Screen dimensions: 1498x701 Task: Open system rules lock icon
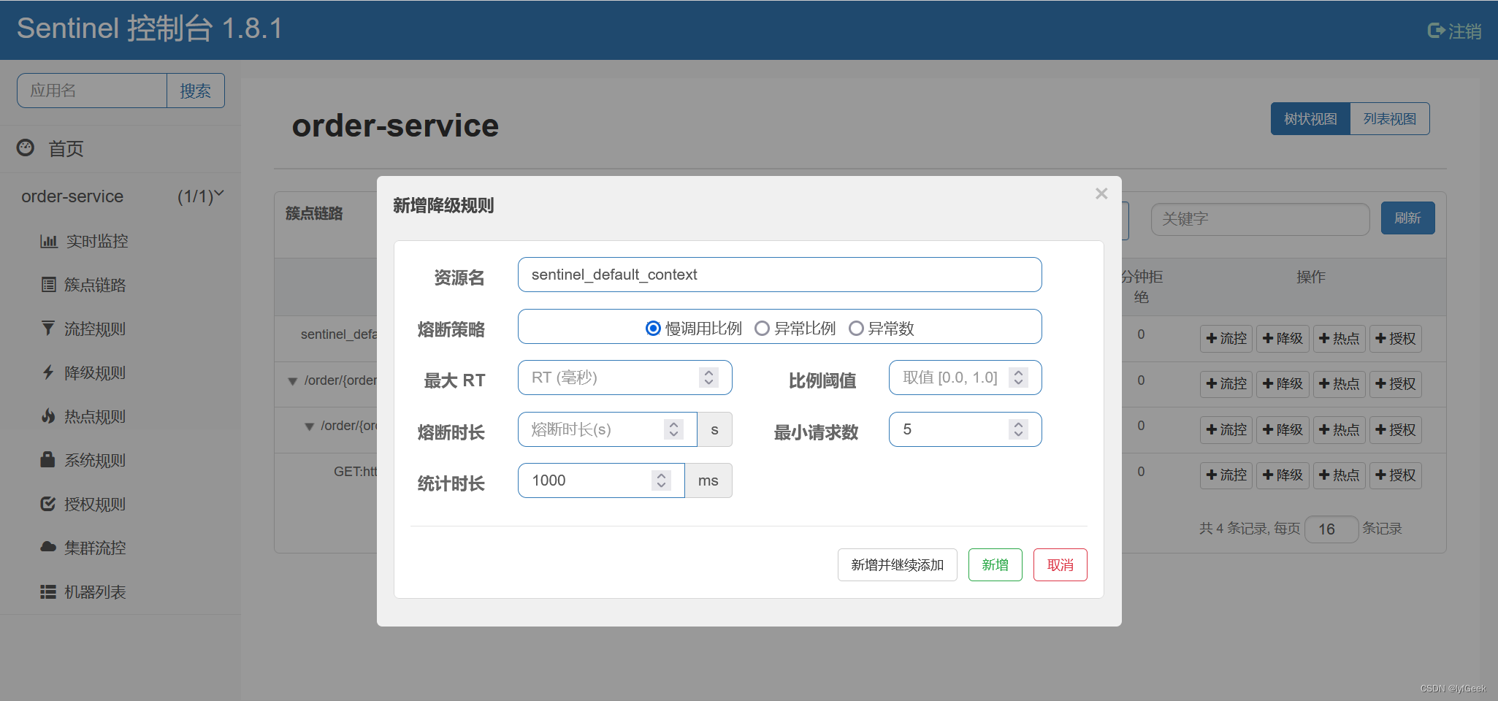pyautogui.click(x=48, y=459)
